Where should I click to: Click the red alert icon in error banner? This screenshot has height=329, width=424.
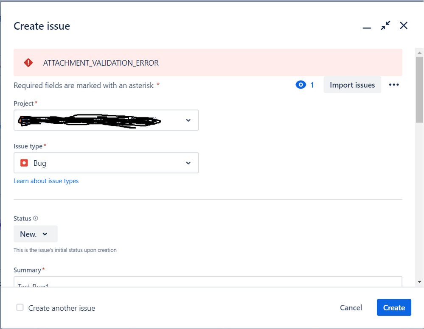(28, 62)
